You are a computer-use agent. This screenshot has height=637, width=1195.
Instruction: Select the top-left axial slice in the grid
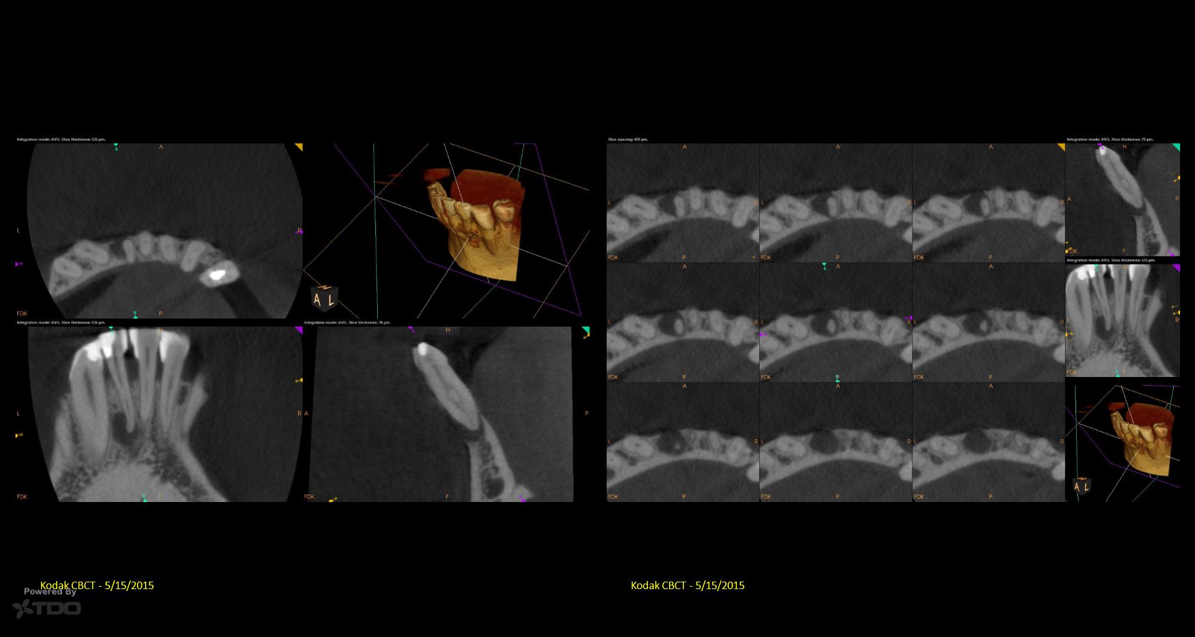point(683,203)
